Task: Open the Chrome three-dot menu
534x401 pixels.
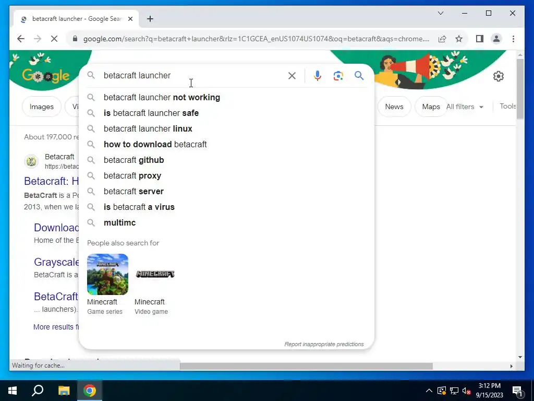Action: [513, 39]
